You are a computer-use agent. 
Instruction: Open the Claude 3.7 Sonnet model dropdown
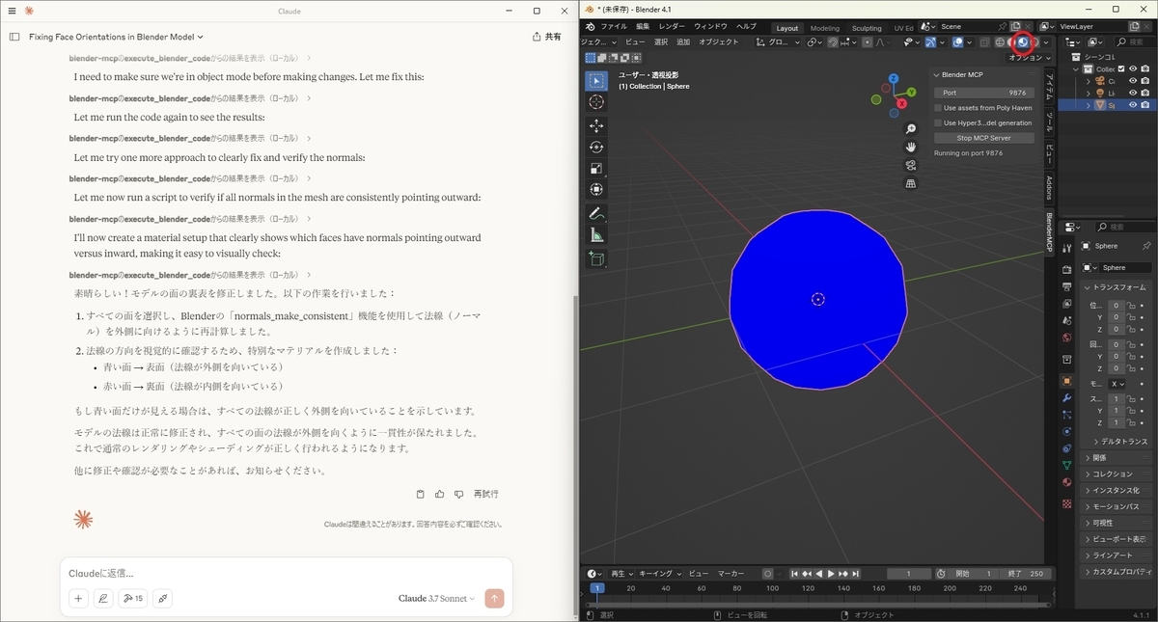(x=437, y=599)
